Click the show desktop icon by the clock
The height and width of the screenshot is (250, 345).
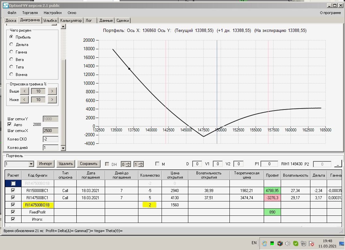coord(342,243)
